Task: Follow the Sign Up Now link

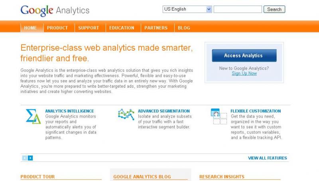Action: point(244,73)
